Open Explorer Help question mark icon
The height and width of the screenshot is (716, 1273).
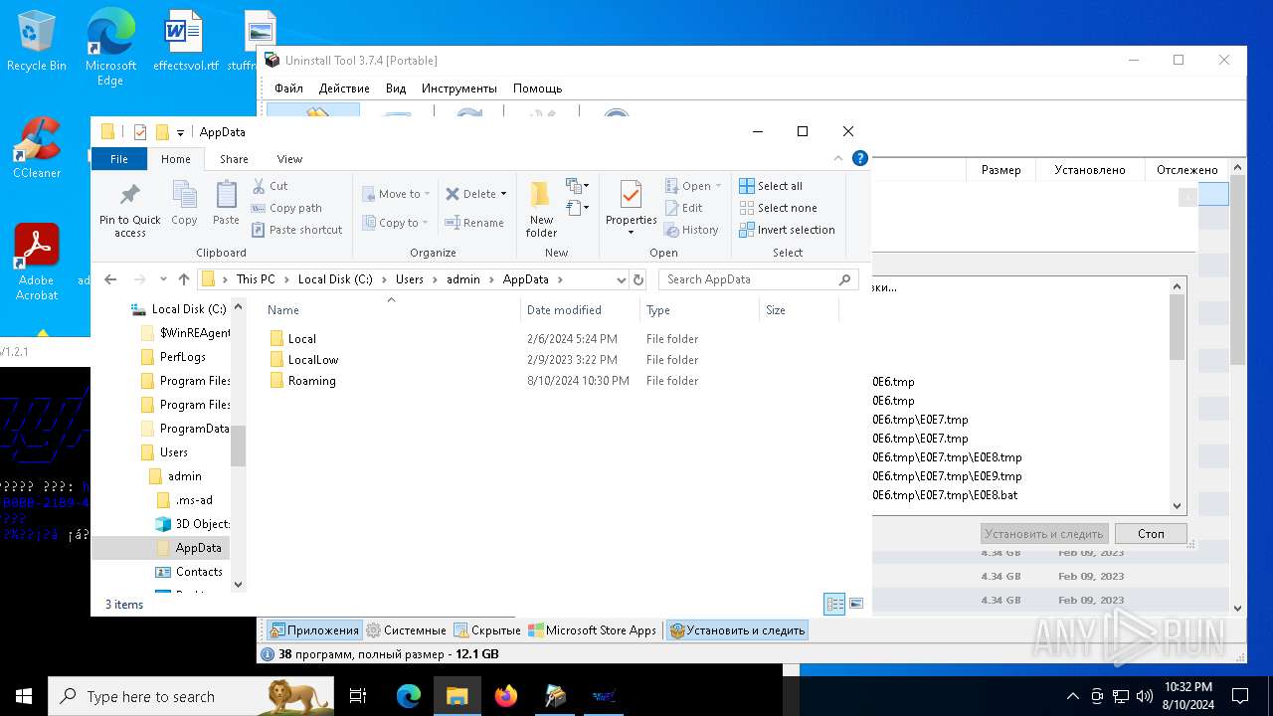pos(860,158)
